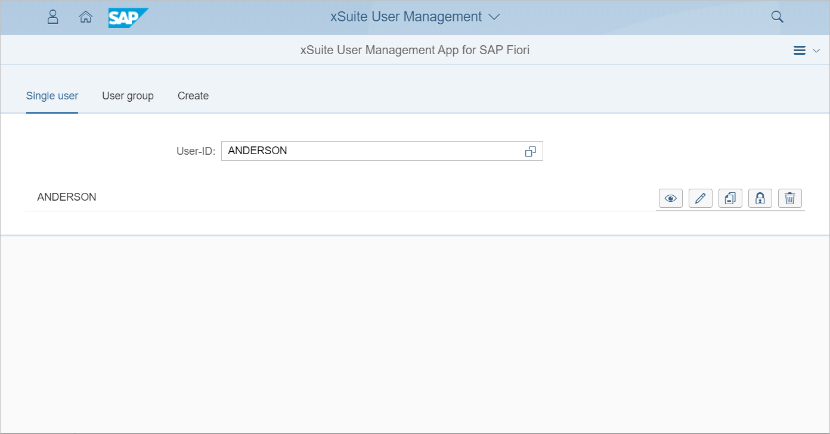Click the chevron next to the app title
Viewport: 830px width, 434px height.
coord(494,17)
